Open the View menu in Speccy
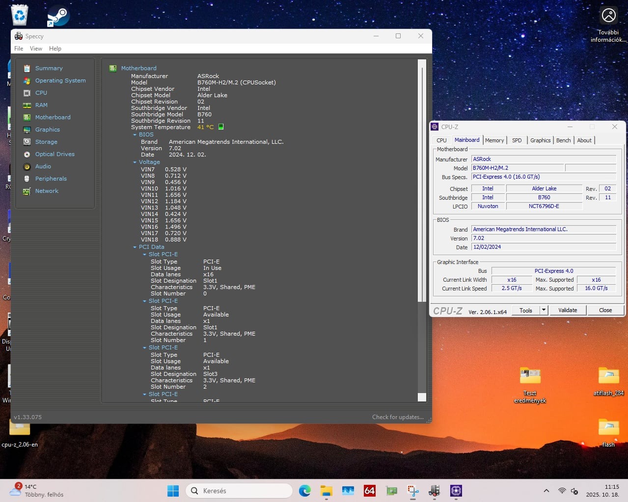The height and width of the screenshot is (502, 628). [36, 49]
